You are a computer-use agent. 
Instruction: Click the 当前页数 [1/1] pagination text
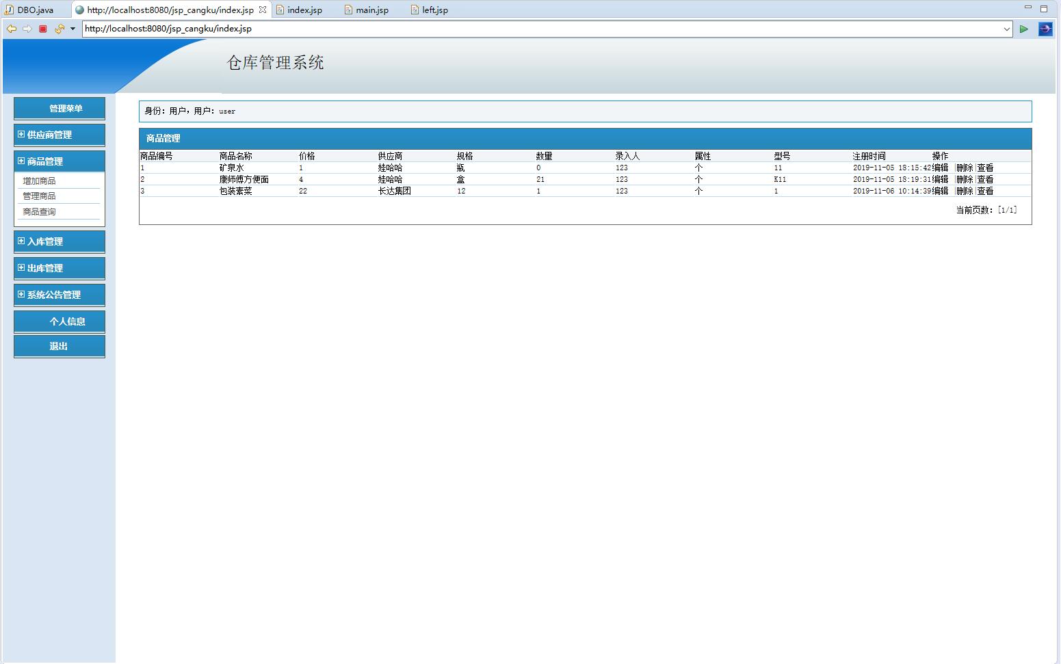click(986, 210)
